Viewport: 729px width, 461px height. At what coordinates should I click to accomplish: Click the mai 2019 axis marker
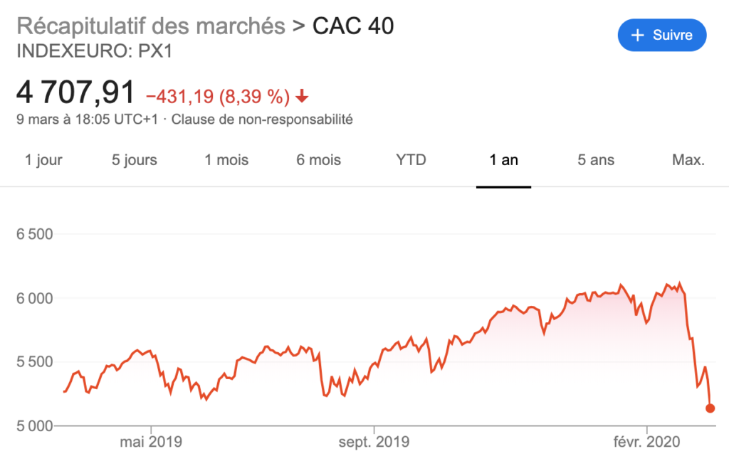[x=151, y=442]
